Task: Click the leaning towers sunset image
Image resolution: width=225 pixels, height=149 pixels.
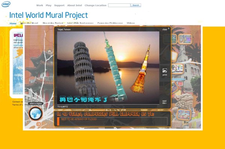Action: pos(108,68)
